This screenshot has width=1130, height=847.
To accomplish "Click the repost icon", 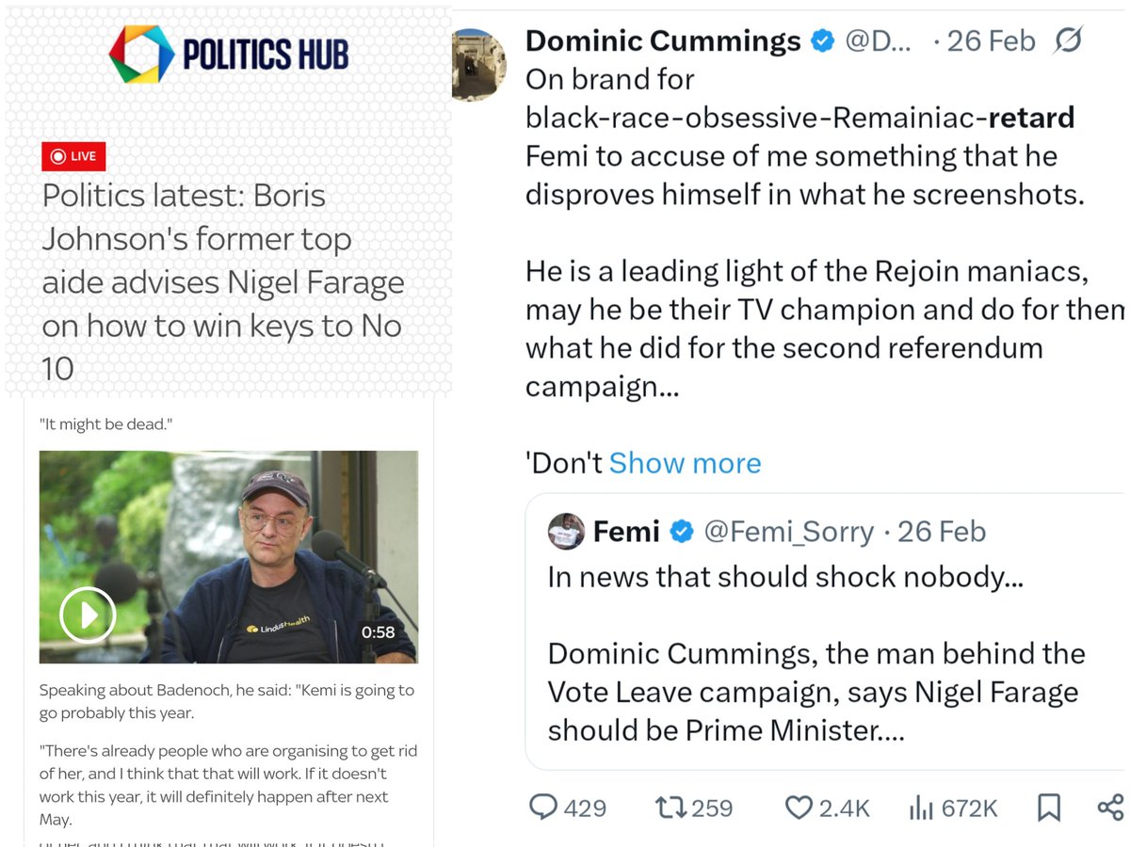I will (669, 807).
